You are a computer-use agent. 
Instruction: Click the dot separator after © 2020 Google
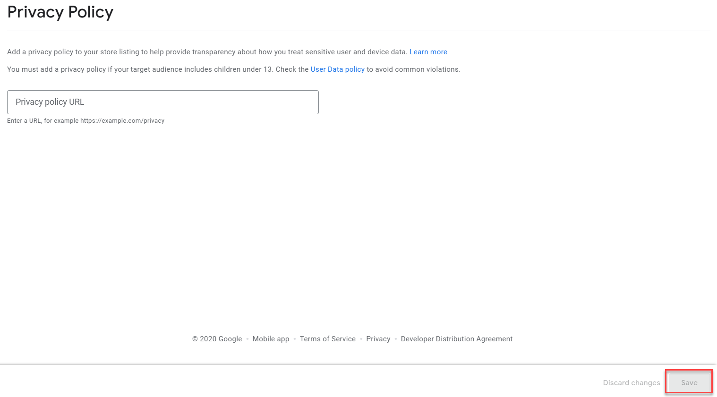pos(248,339)
